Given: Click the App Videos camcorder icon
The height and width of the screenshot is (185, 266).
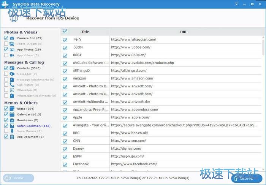Looking at the screenshot, I should [12, 55].
